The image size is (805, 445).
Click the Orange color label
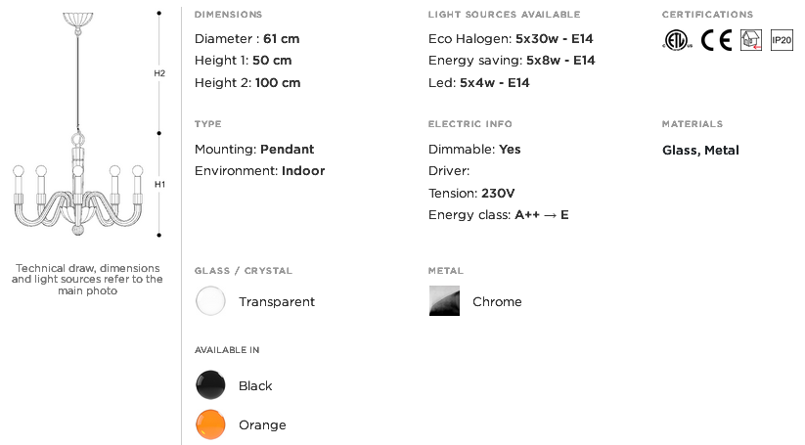click(262, 425)
